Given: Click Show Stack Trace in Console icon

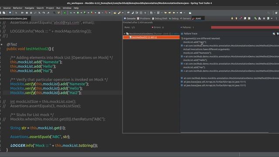Looking at the screenshot, I should pyautogui.click(x=274, y=34).
